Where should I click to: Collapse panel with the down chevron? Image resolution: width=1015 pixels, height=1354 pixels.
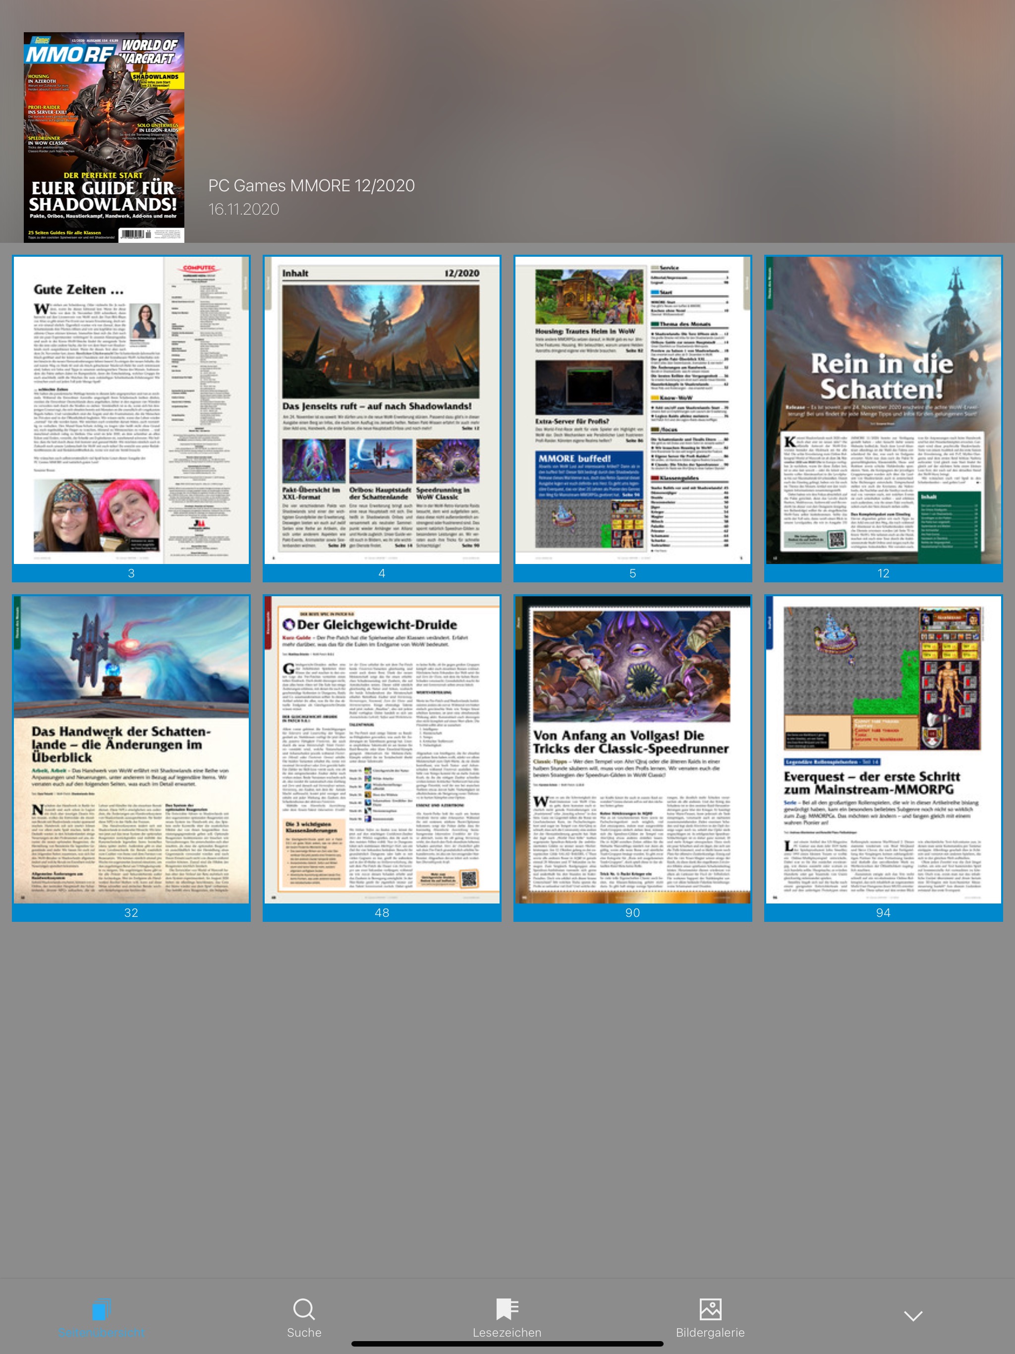click(x=913, y=1315)
